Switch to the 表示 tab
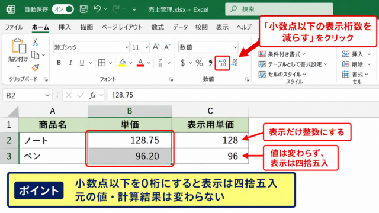Viewport: 379px width, 213px height. (x=222, y=27)
